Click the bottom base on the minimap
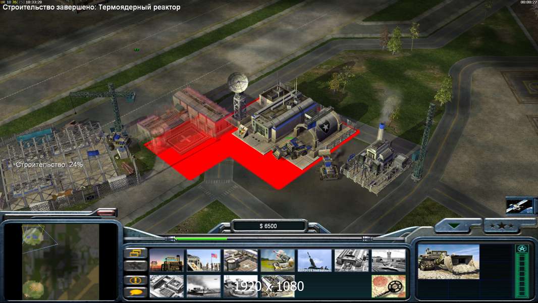Viewport: 538px width, 303px height. tap(33, 288)
